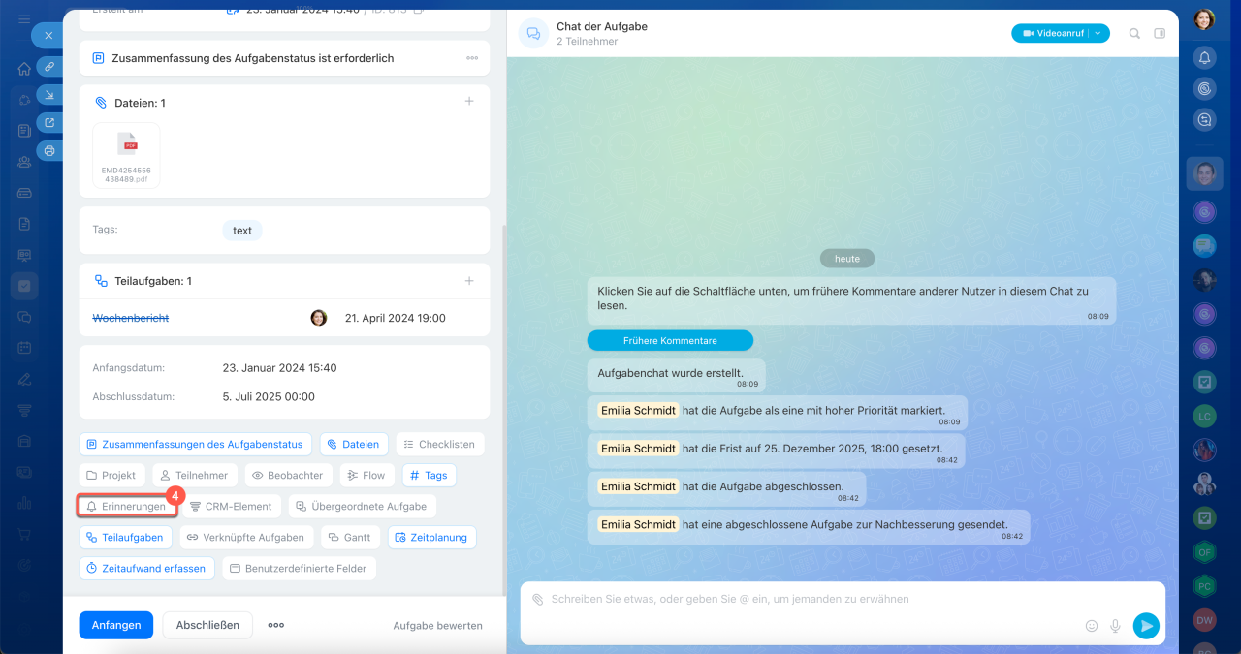Open task in new window icon
The image size is (1241, 654).
click(x=49, y=122)
